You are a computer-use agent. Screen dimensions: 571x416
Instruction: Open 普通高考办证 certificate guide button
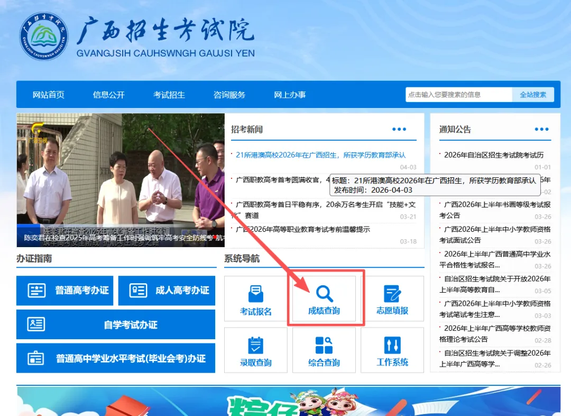[x=65, y=291]
